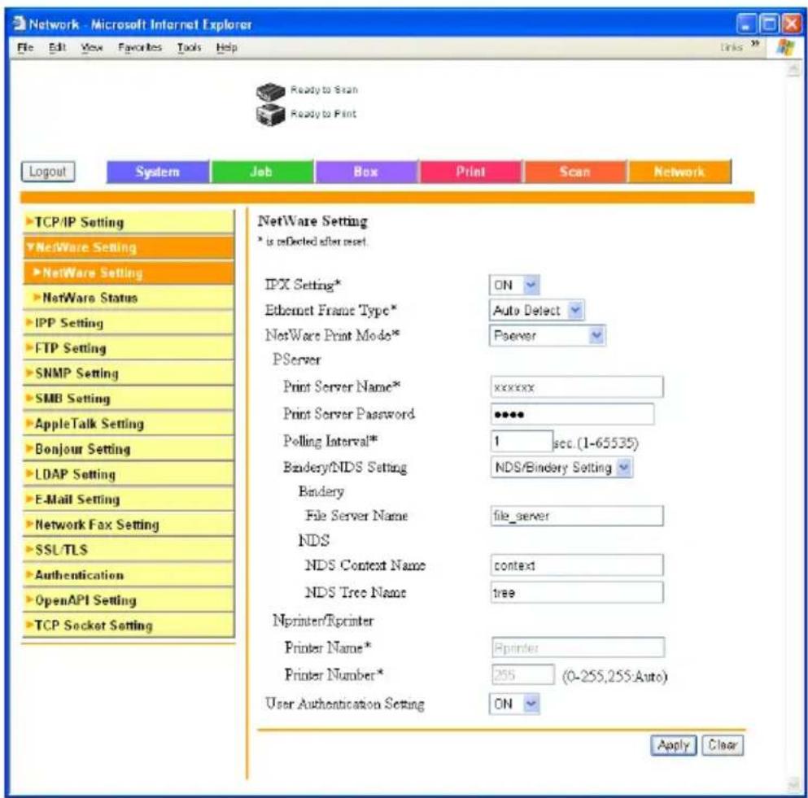This screenshot has width=808, height=798.
Task: Open Network Fax Setting in sidebar
Action: pos(129,525)
